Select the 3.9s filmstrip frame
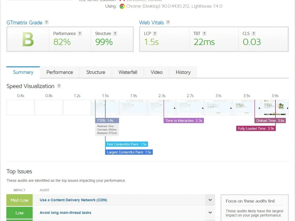Image resolution: width=295 pixels, height=221 pixels. pyautogui.click(x=275, y=107)
